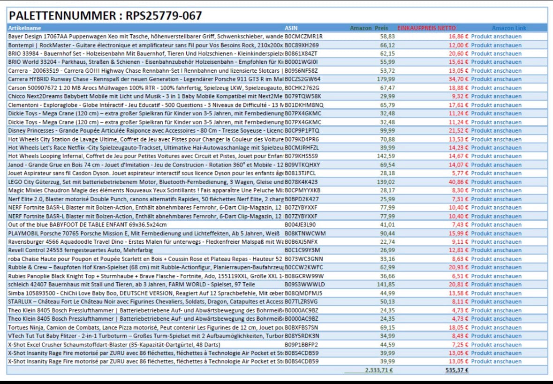
Task: Select the 'Artikelname' column header
Action: pyautogui.click(x=24, y=28)
